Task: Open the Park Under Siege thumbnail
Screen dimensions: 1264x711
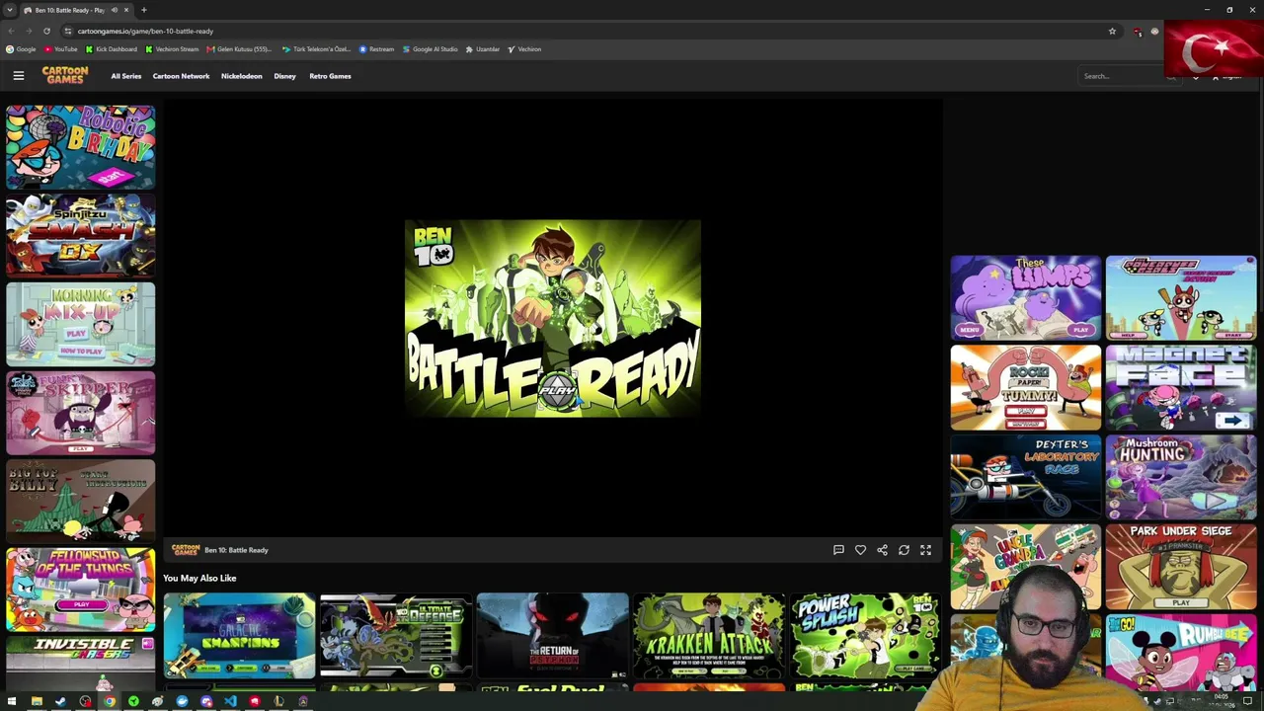Action: 1181,567
